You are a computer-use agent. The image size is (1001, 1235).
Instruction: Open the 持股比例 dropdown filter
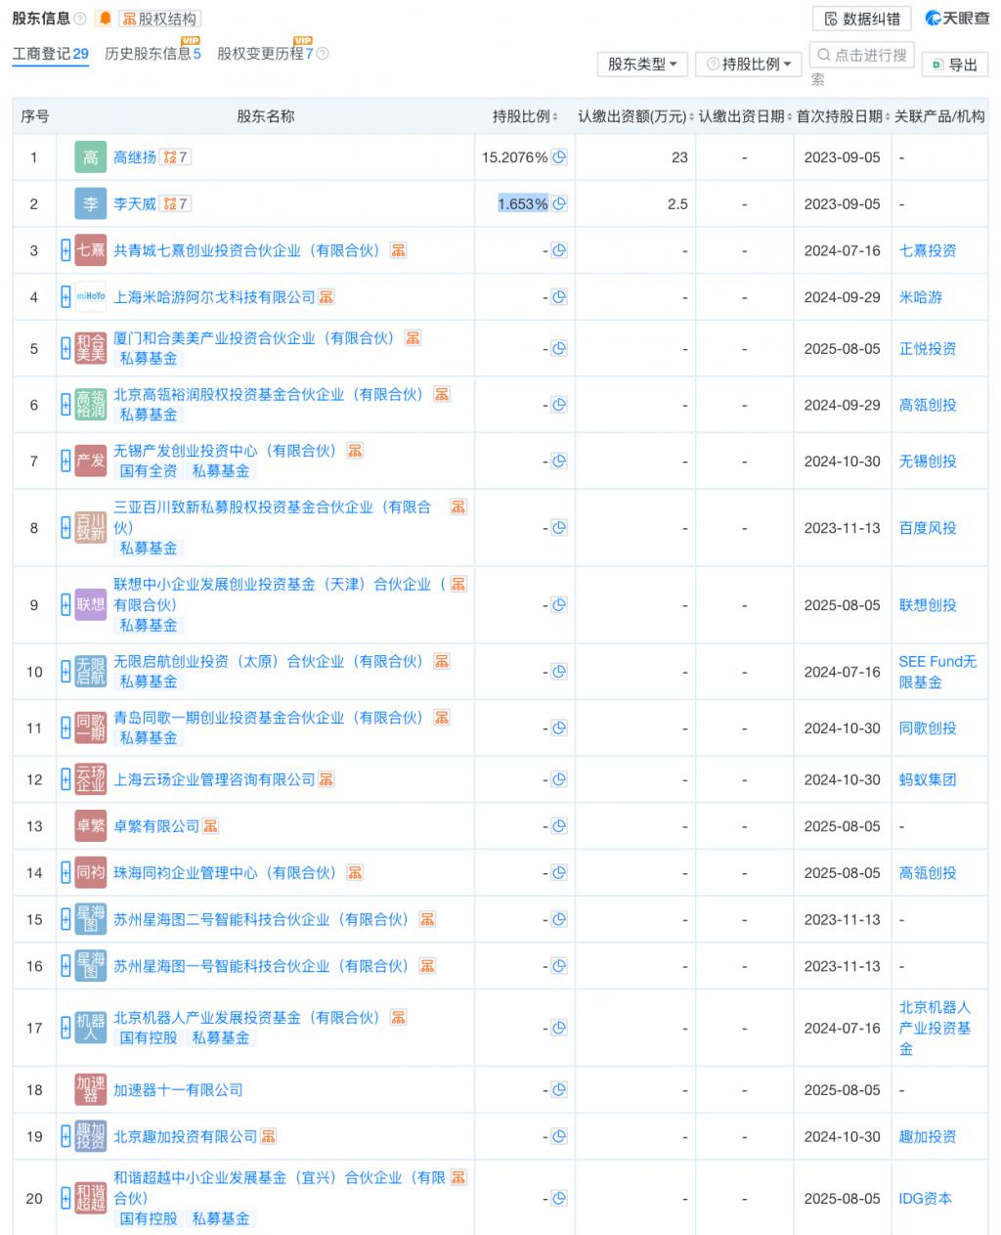(x=749, y=65)
